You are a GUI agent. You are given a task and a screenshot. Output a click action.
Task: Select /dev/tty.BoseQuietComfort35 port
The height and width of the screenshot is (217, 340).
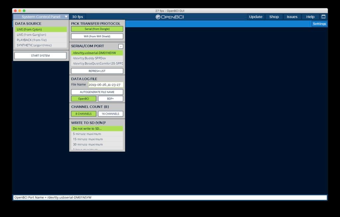click(97, 63)
